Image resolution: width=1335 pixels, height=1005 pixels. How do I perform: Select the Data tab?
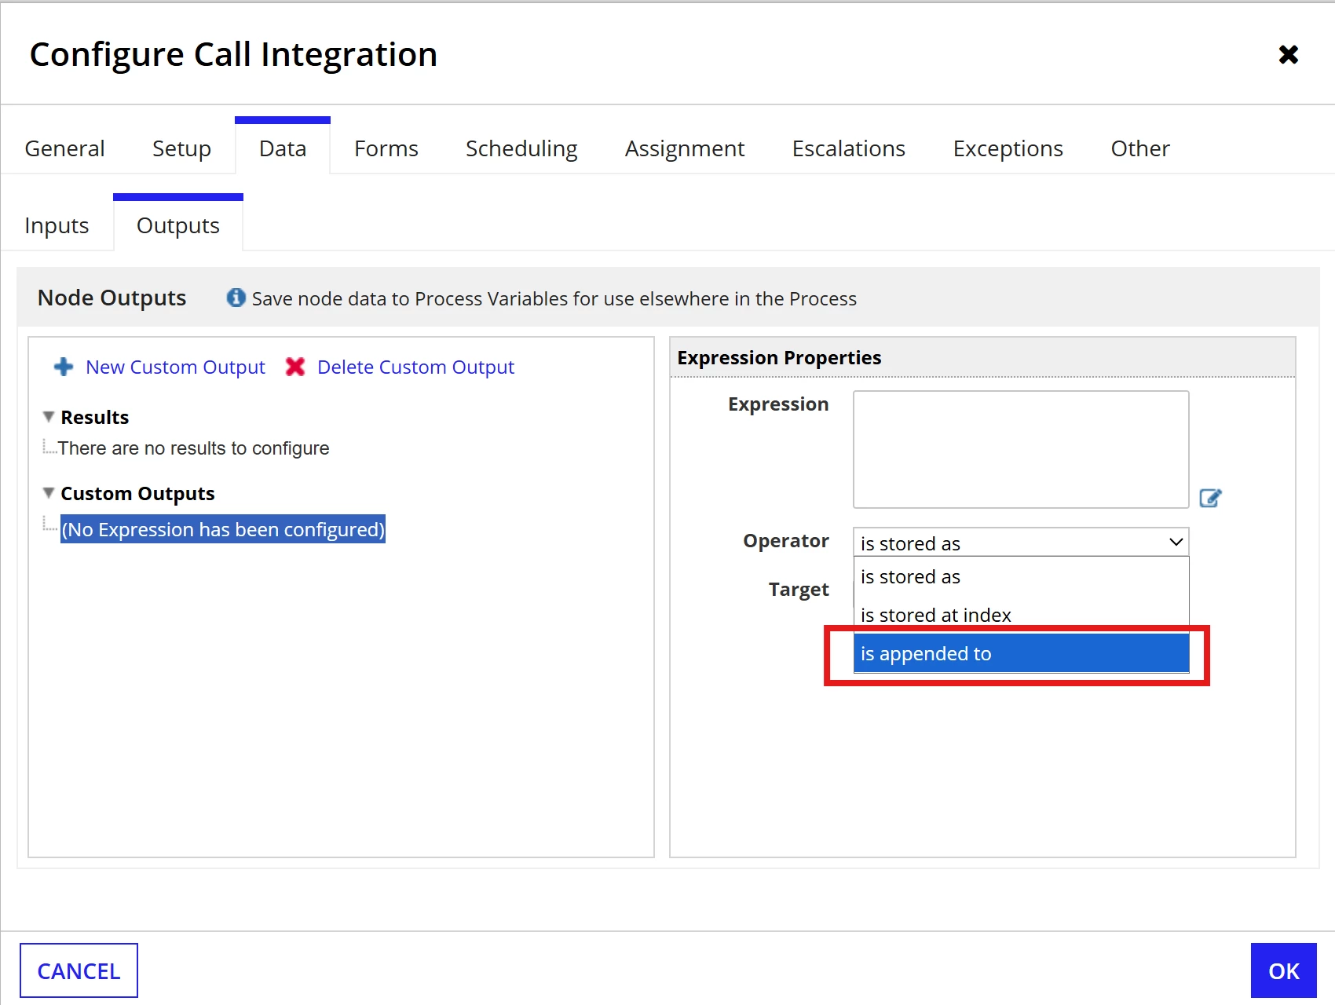coord(283,148)
